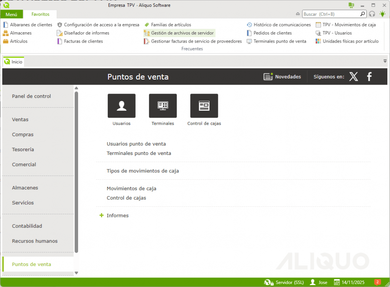This screenshot has width=390, height=287.
Task: Click the green lightbulb tips icon
Action: (382, 14)
